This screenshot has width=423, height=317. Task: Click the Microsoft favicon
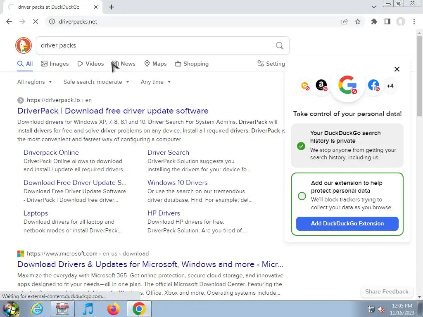(21, 254)
